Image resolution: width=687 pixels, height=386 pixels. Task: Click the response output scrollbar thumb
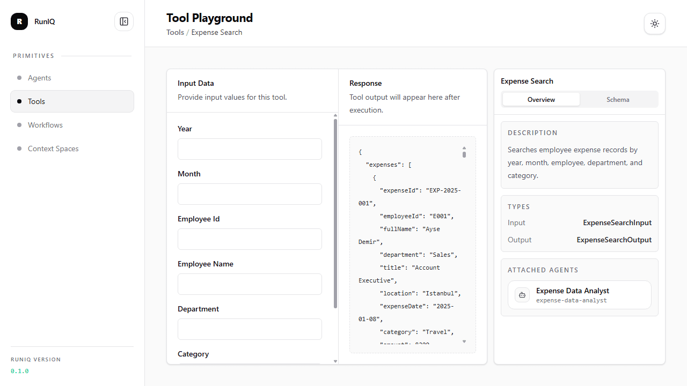[464, 154]
